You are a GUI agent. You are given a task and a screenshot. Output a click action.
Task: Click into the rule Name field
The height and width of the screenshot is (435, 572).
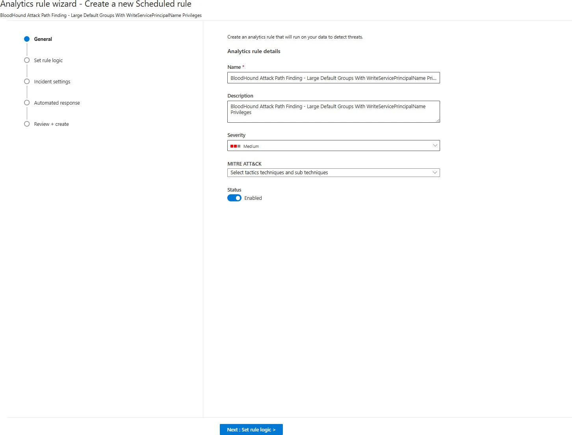pyautogui.click(x=333, y=78)
